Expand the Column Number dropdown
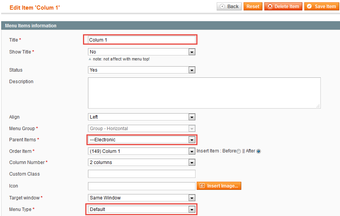 pyautogui.click(x=142, y=162)
